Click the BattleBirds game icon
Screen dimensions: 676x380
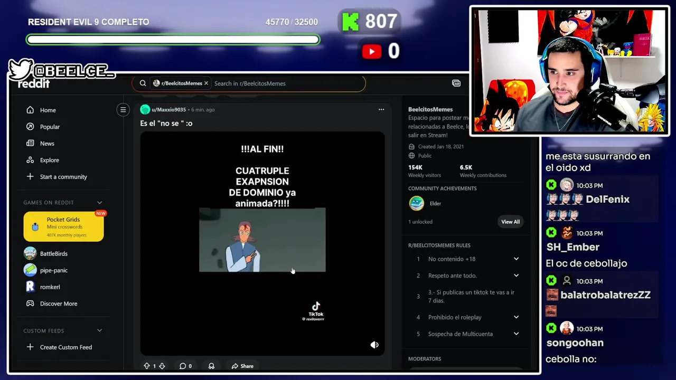[30, 253]
